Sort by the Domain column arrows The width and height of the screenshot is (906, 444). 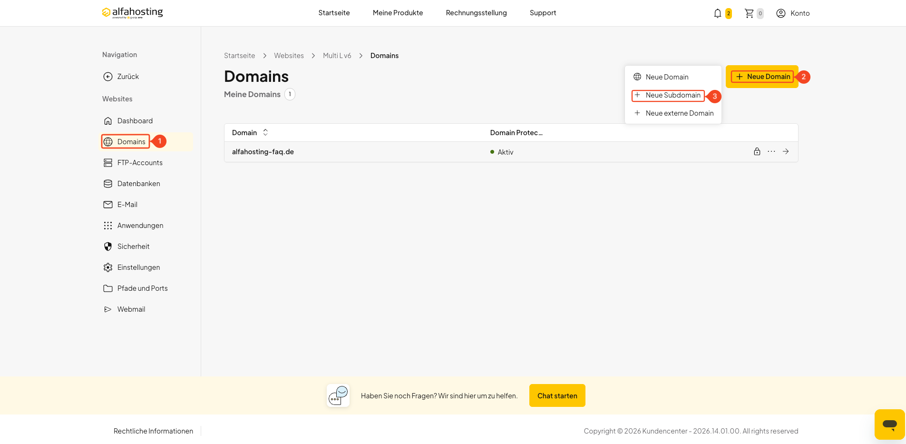265,132
